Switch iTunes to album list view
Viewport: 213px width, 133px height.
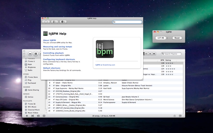point(146,54)
